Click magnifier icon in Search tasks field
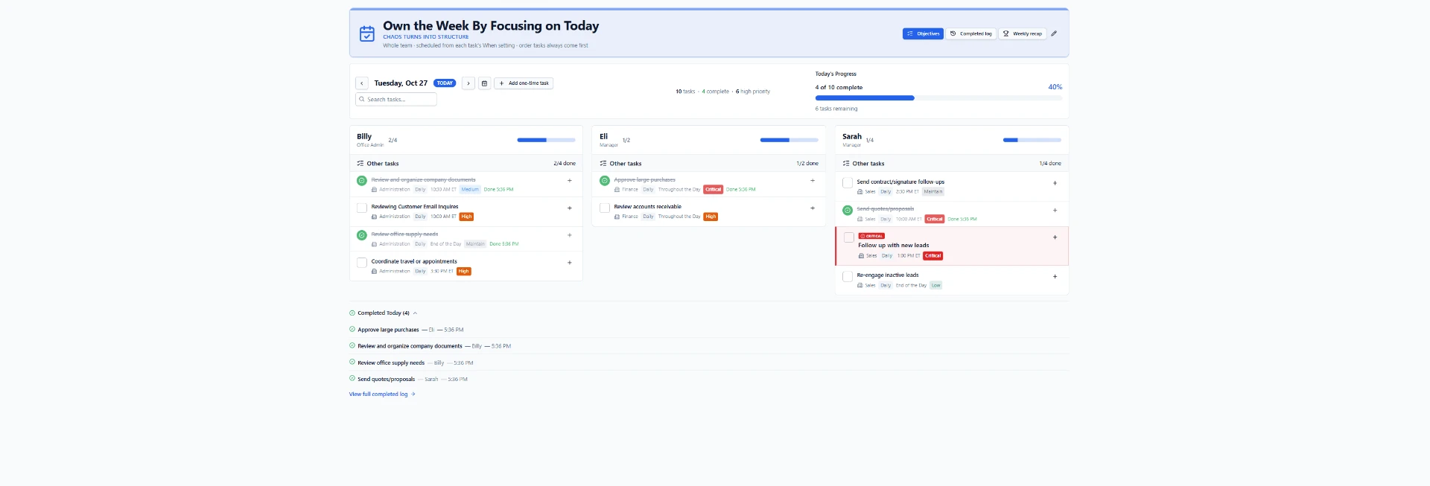 coord(362,99)
